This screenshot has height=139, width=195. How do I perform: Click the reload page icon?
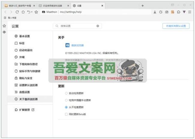coord(17,12)
